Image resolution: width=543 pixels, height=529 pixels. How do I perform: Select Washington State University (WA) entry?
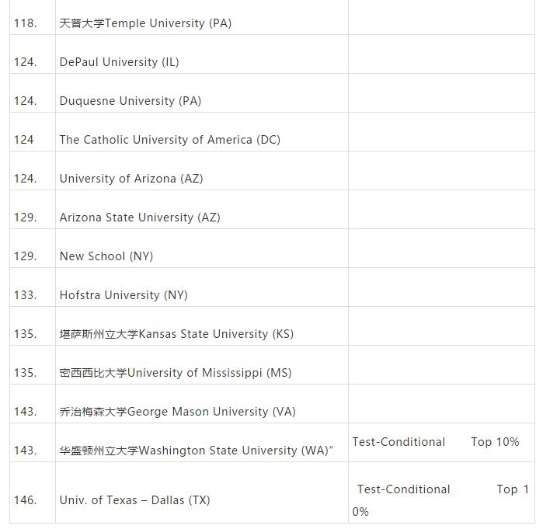click(196, 450)
